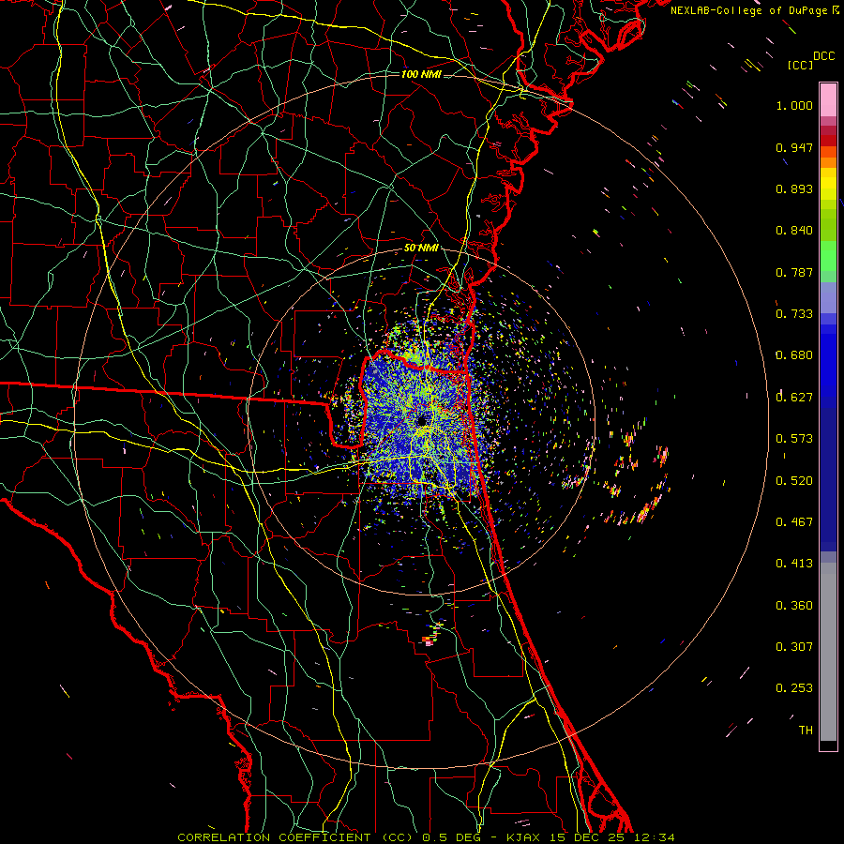Click the 100 NMI range ring label
This screenshot has height=844, width=844.
[421, 74]
